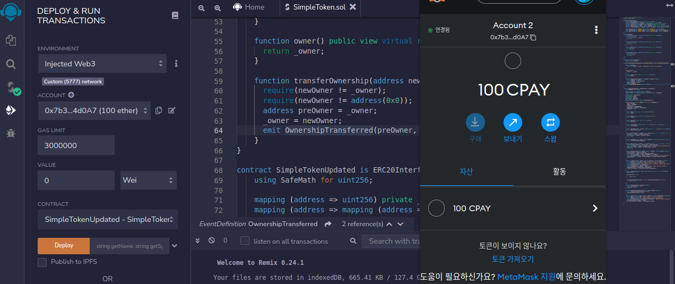Click the MetaMask fox logo
Screen dimensions: 675x284
[436, 1]
